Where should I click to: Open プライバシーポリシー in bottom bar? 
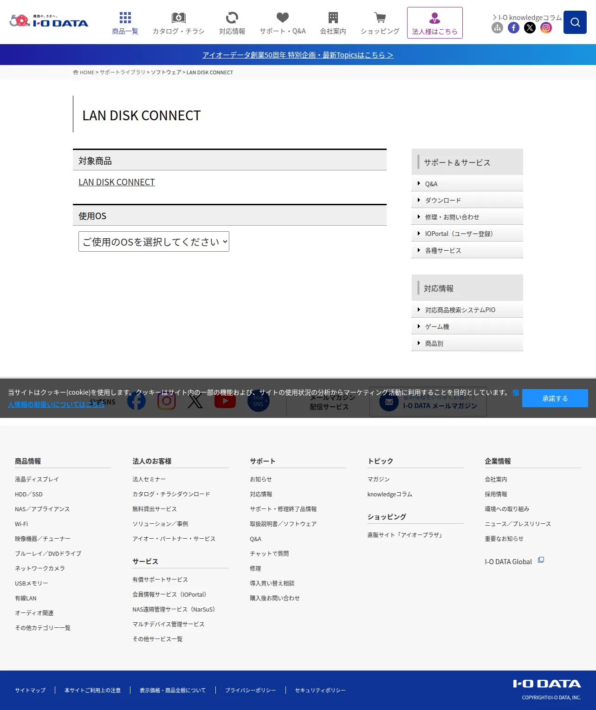[x=250, y=690]
